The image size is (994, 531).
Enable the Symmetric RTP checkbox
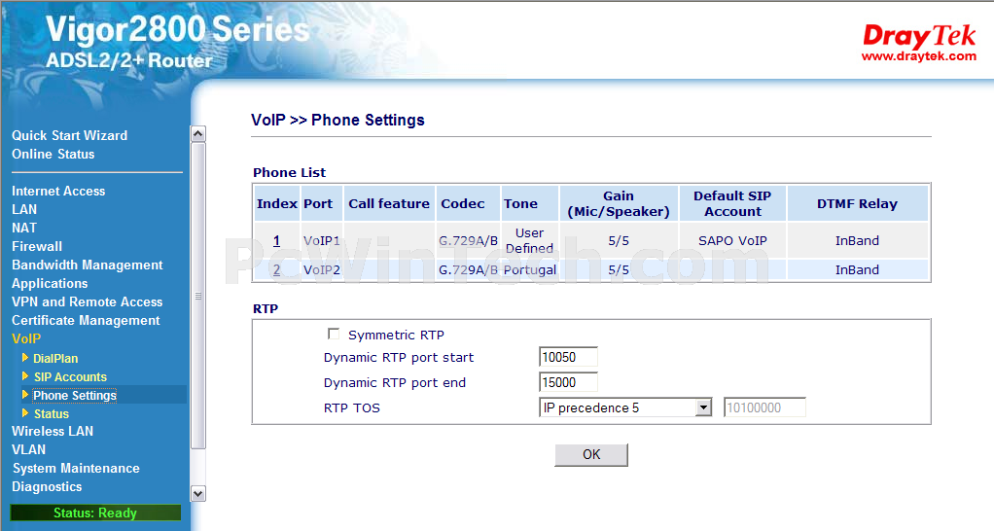coord(334,334)
